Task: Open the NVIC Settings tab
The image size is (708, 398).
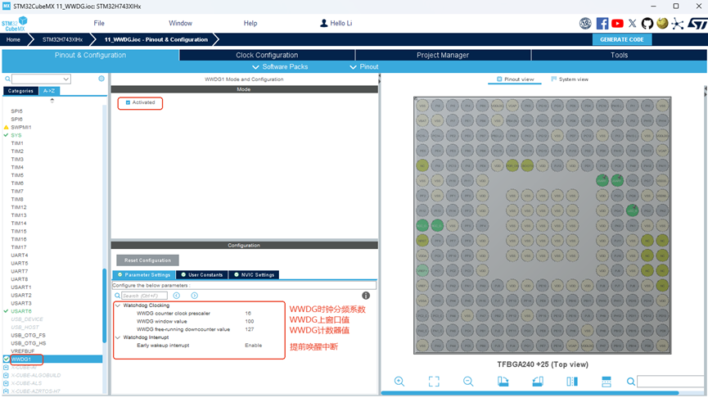Action: [254, 274]
